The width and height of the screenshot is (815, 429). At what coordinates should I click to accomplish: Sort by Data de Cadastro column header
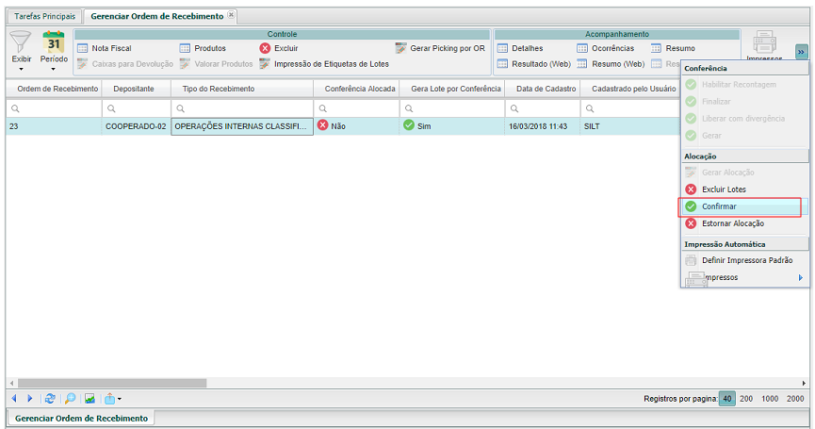(x=543, y=89)
